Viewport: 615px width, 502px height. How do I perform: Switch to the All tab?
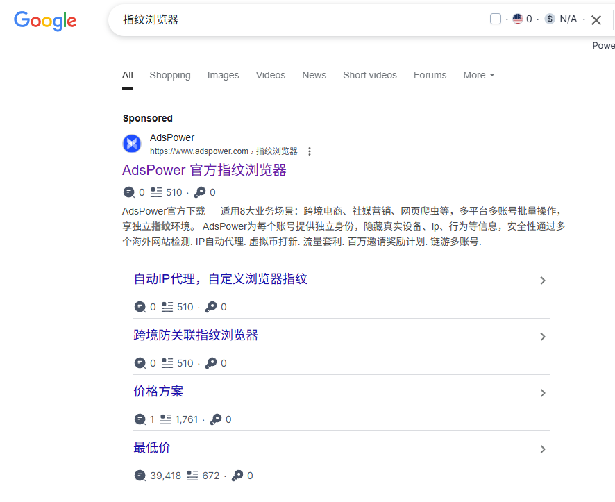click(x=128, y=75)
